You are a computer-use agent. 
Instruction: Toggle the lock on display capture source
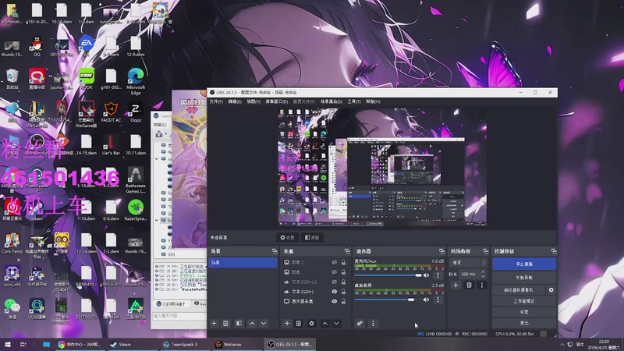pyautogui.click(x=343, y=301)
